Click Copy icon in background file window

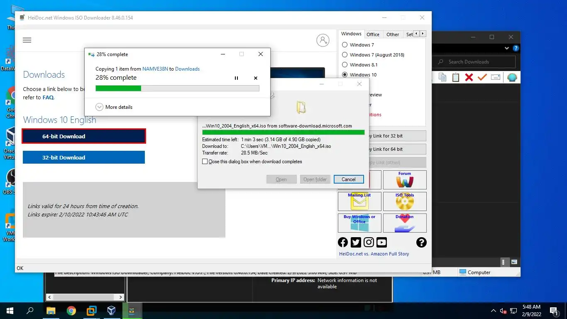pos(442,77)
